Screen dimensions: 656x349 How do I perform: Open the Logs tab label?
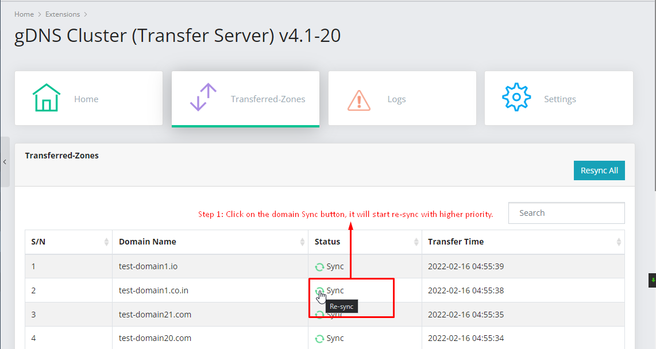pos(396,99)
